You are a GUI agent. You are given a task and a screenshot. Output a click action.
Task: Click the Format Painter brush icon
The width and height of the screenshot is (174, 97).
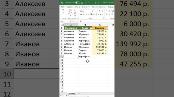tap(75, 16)
